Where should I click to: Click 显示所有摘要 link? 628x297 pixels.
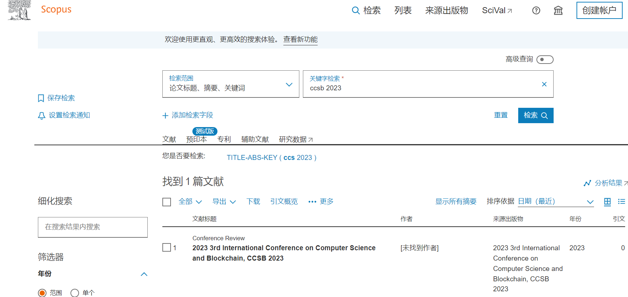click(456, 202)
